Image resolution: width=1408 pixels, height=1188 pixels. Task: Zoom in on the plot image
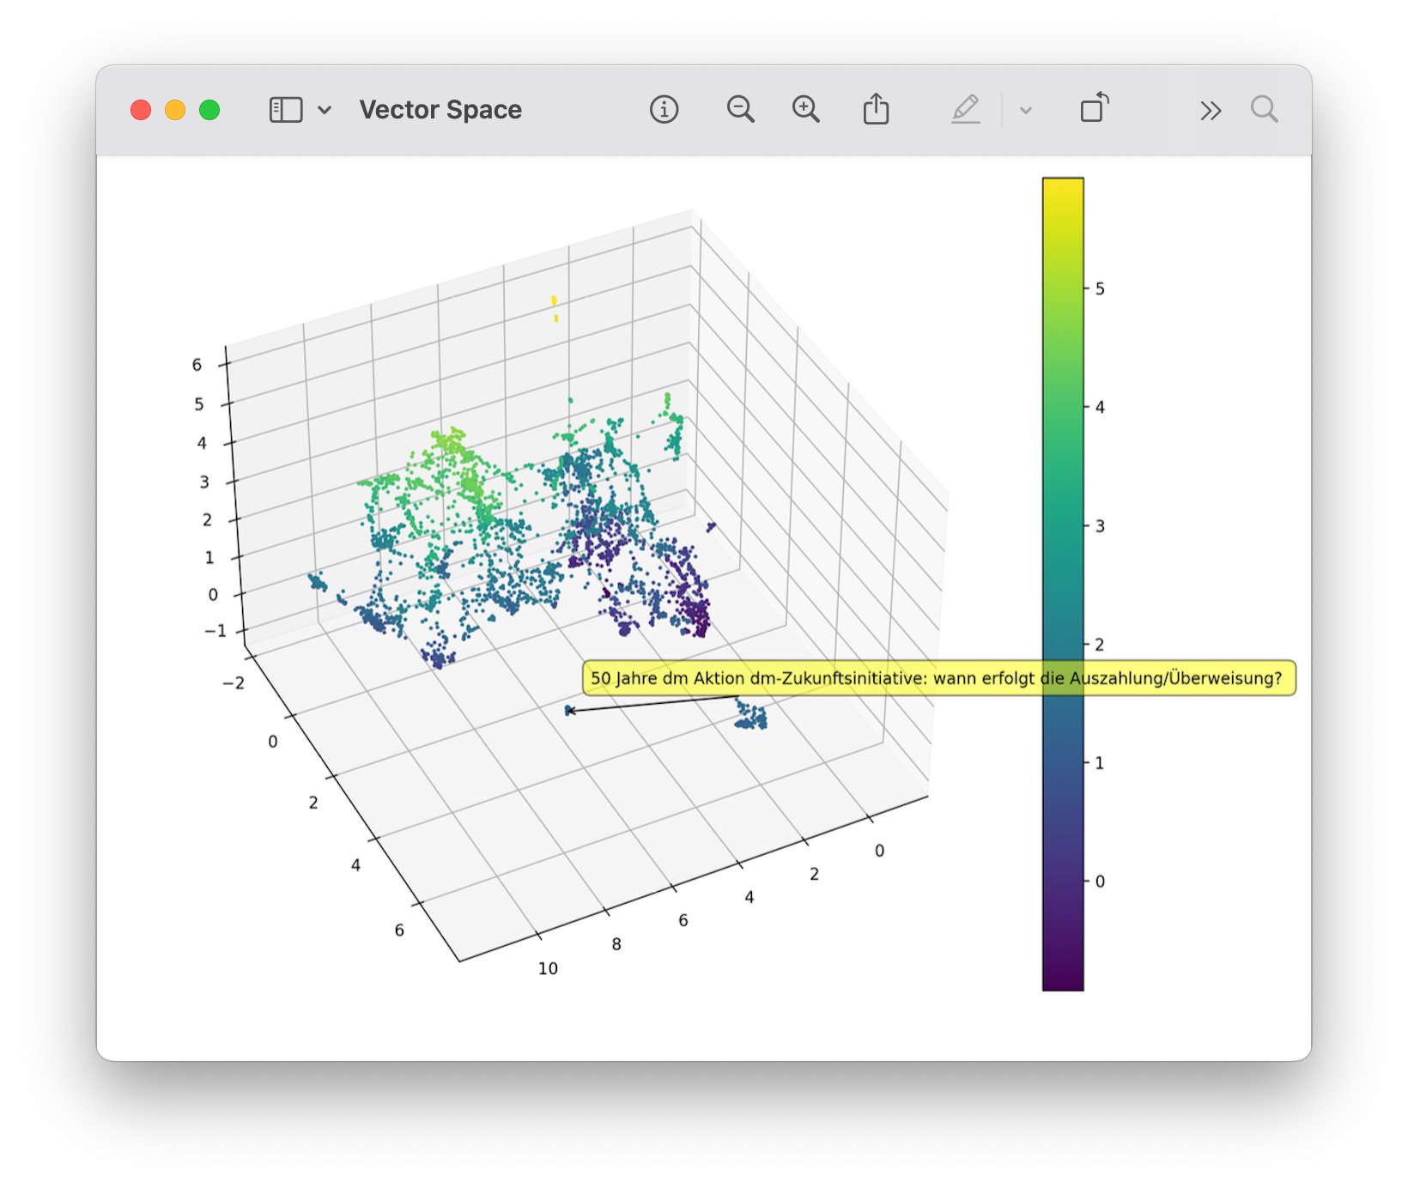click(x=805, y=110)
